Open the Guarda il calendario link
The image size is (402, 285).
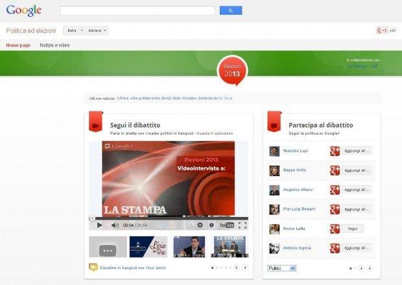215,133
